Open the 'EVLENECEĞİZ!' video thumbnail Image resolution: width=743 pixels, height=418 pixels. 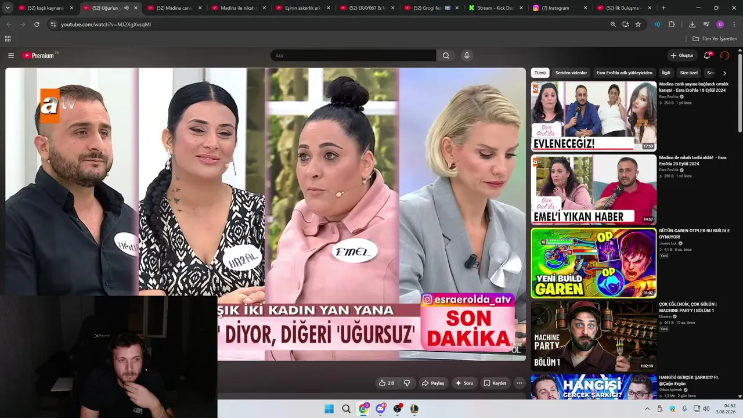(x=594, y=116)
